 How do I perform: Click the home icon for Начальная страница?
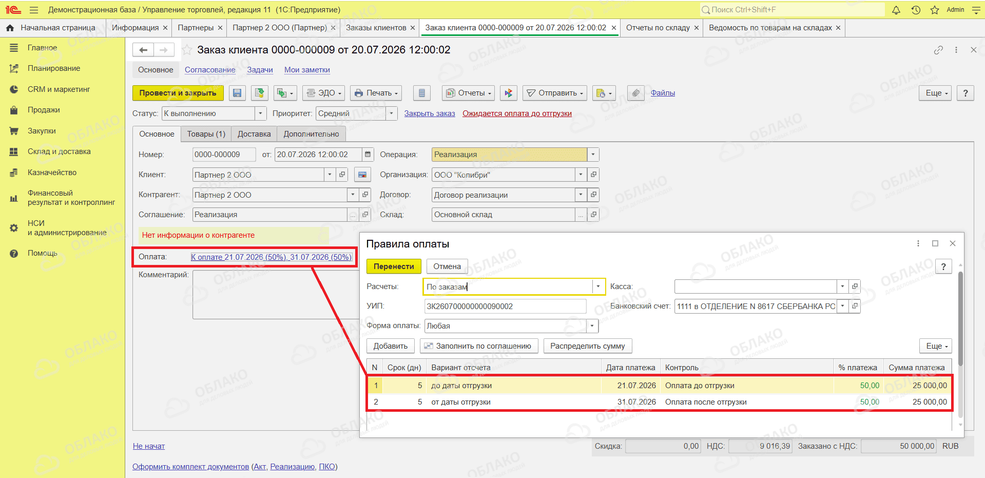10,28
